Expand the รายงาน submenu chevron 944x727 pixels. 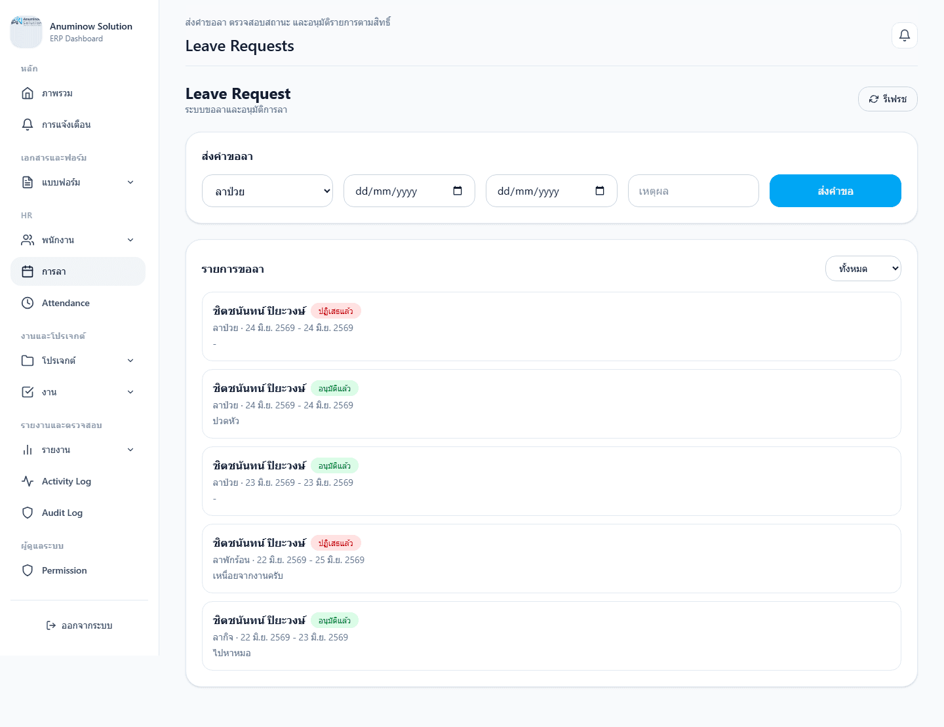tap(130, 450)
